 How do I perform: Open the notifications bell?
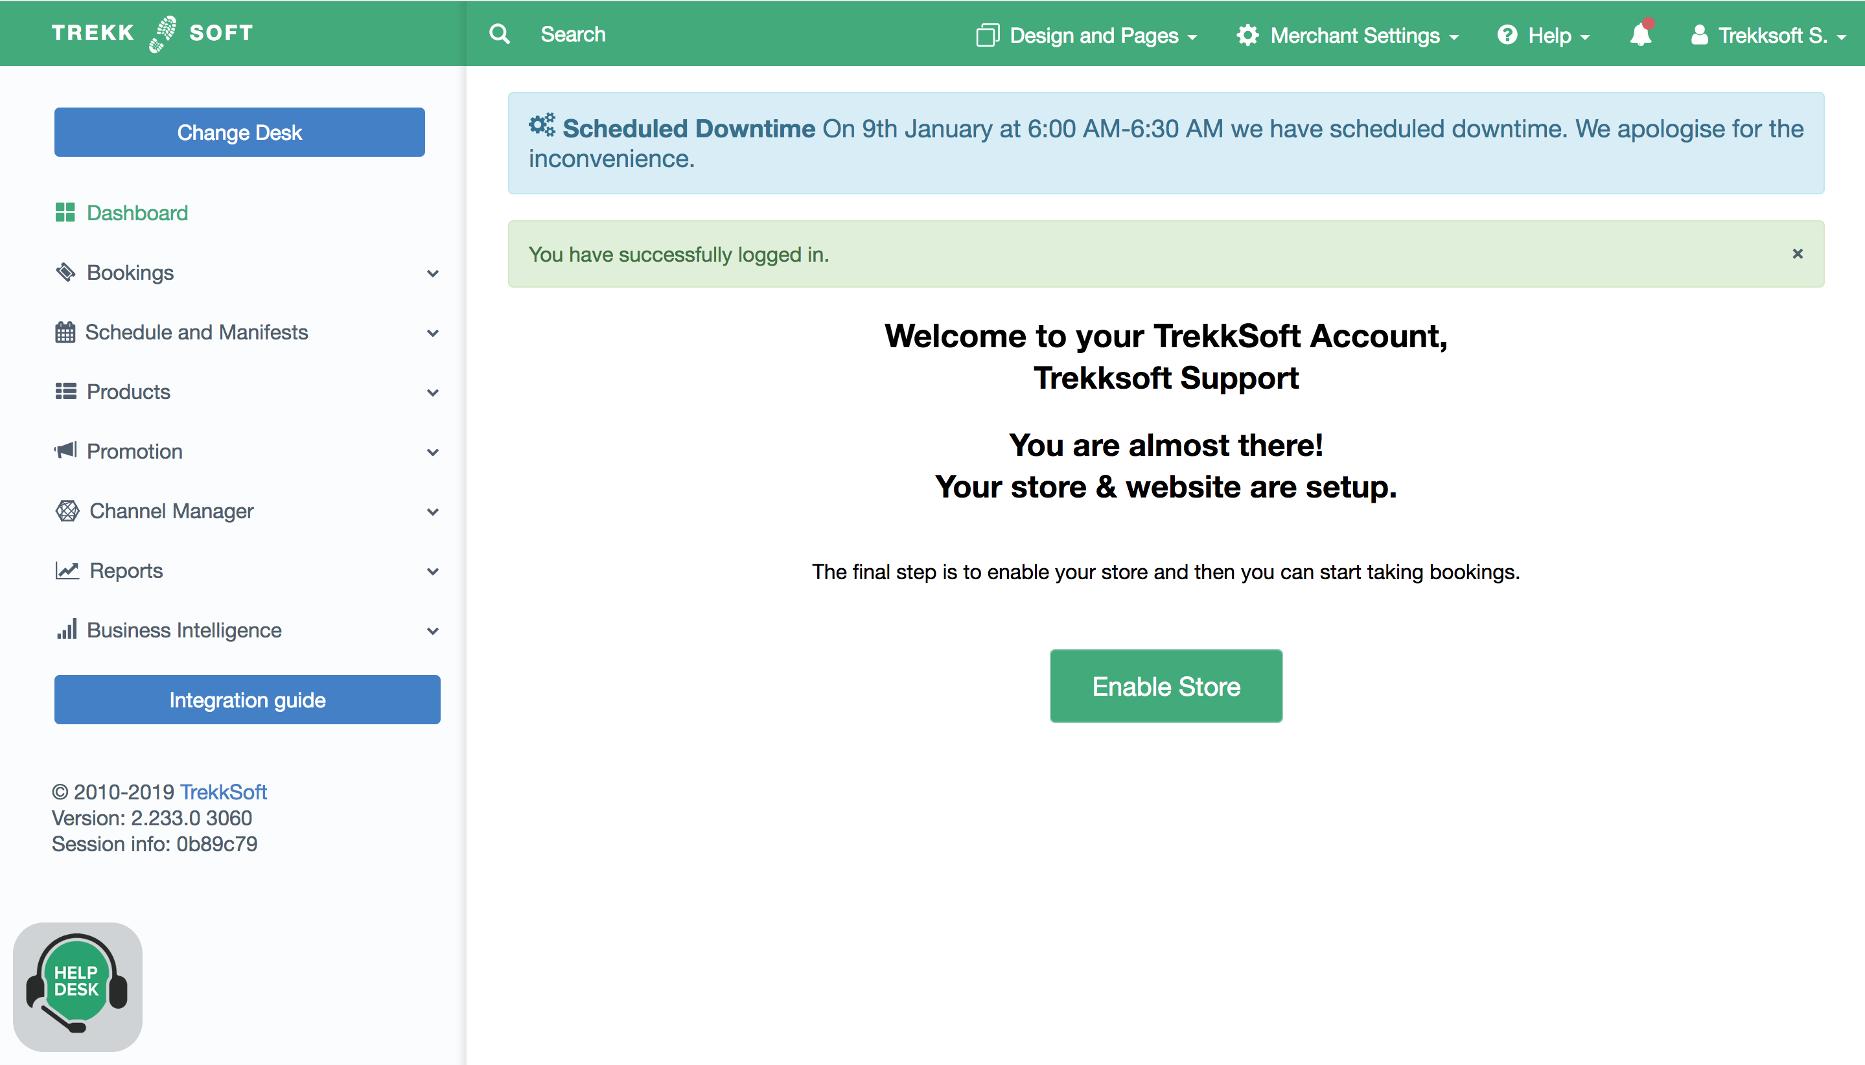click(1641, 34)
